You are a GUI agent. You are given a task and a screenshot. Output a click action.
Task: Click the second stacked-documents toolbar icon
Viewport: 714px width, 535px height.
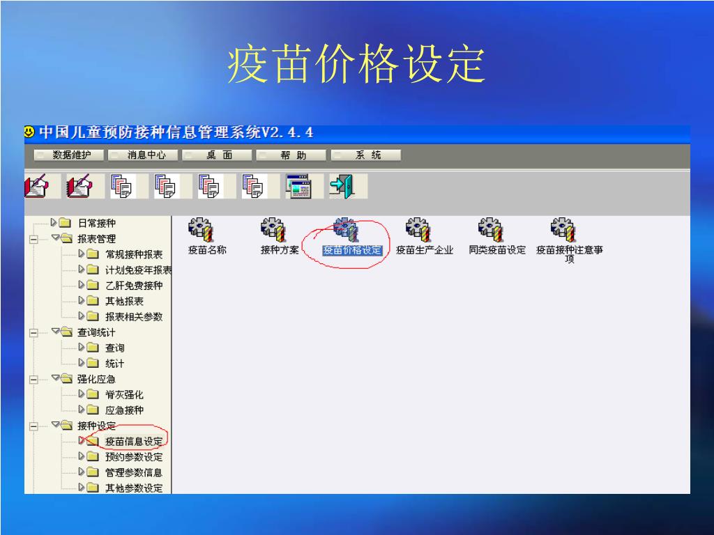coord(167,186)
